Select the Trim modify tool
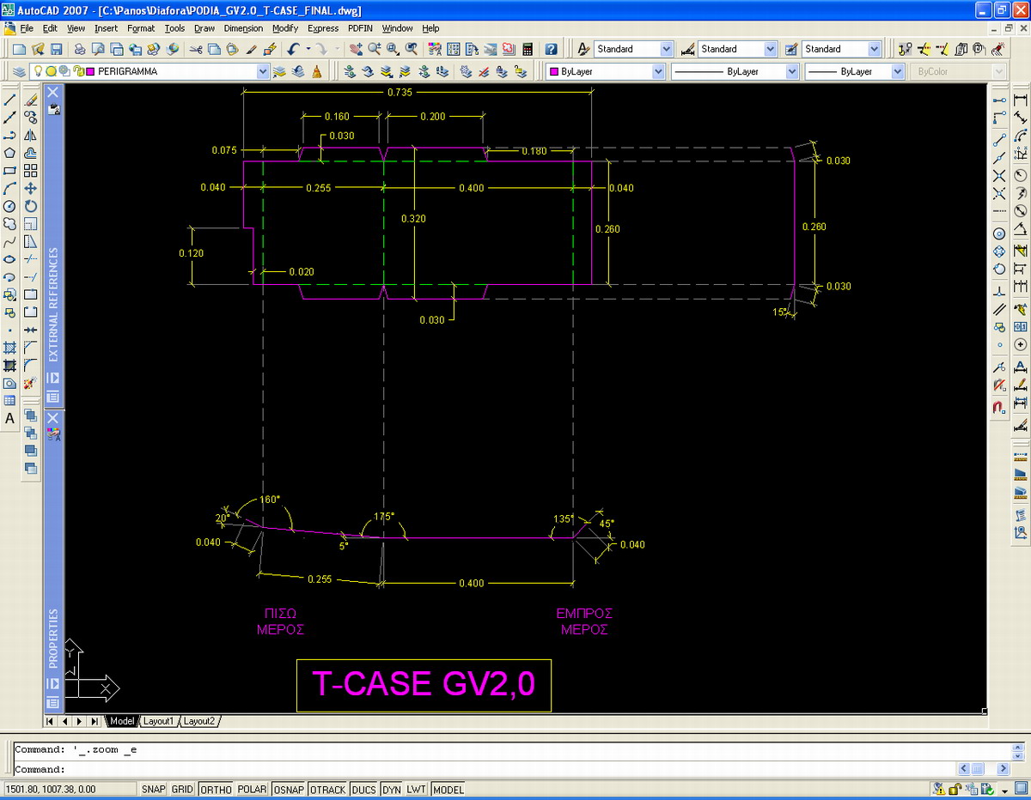 31,259
